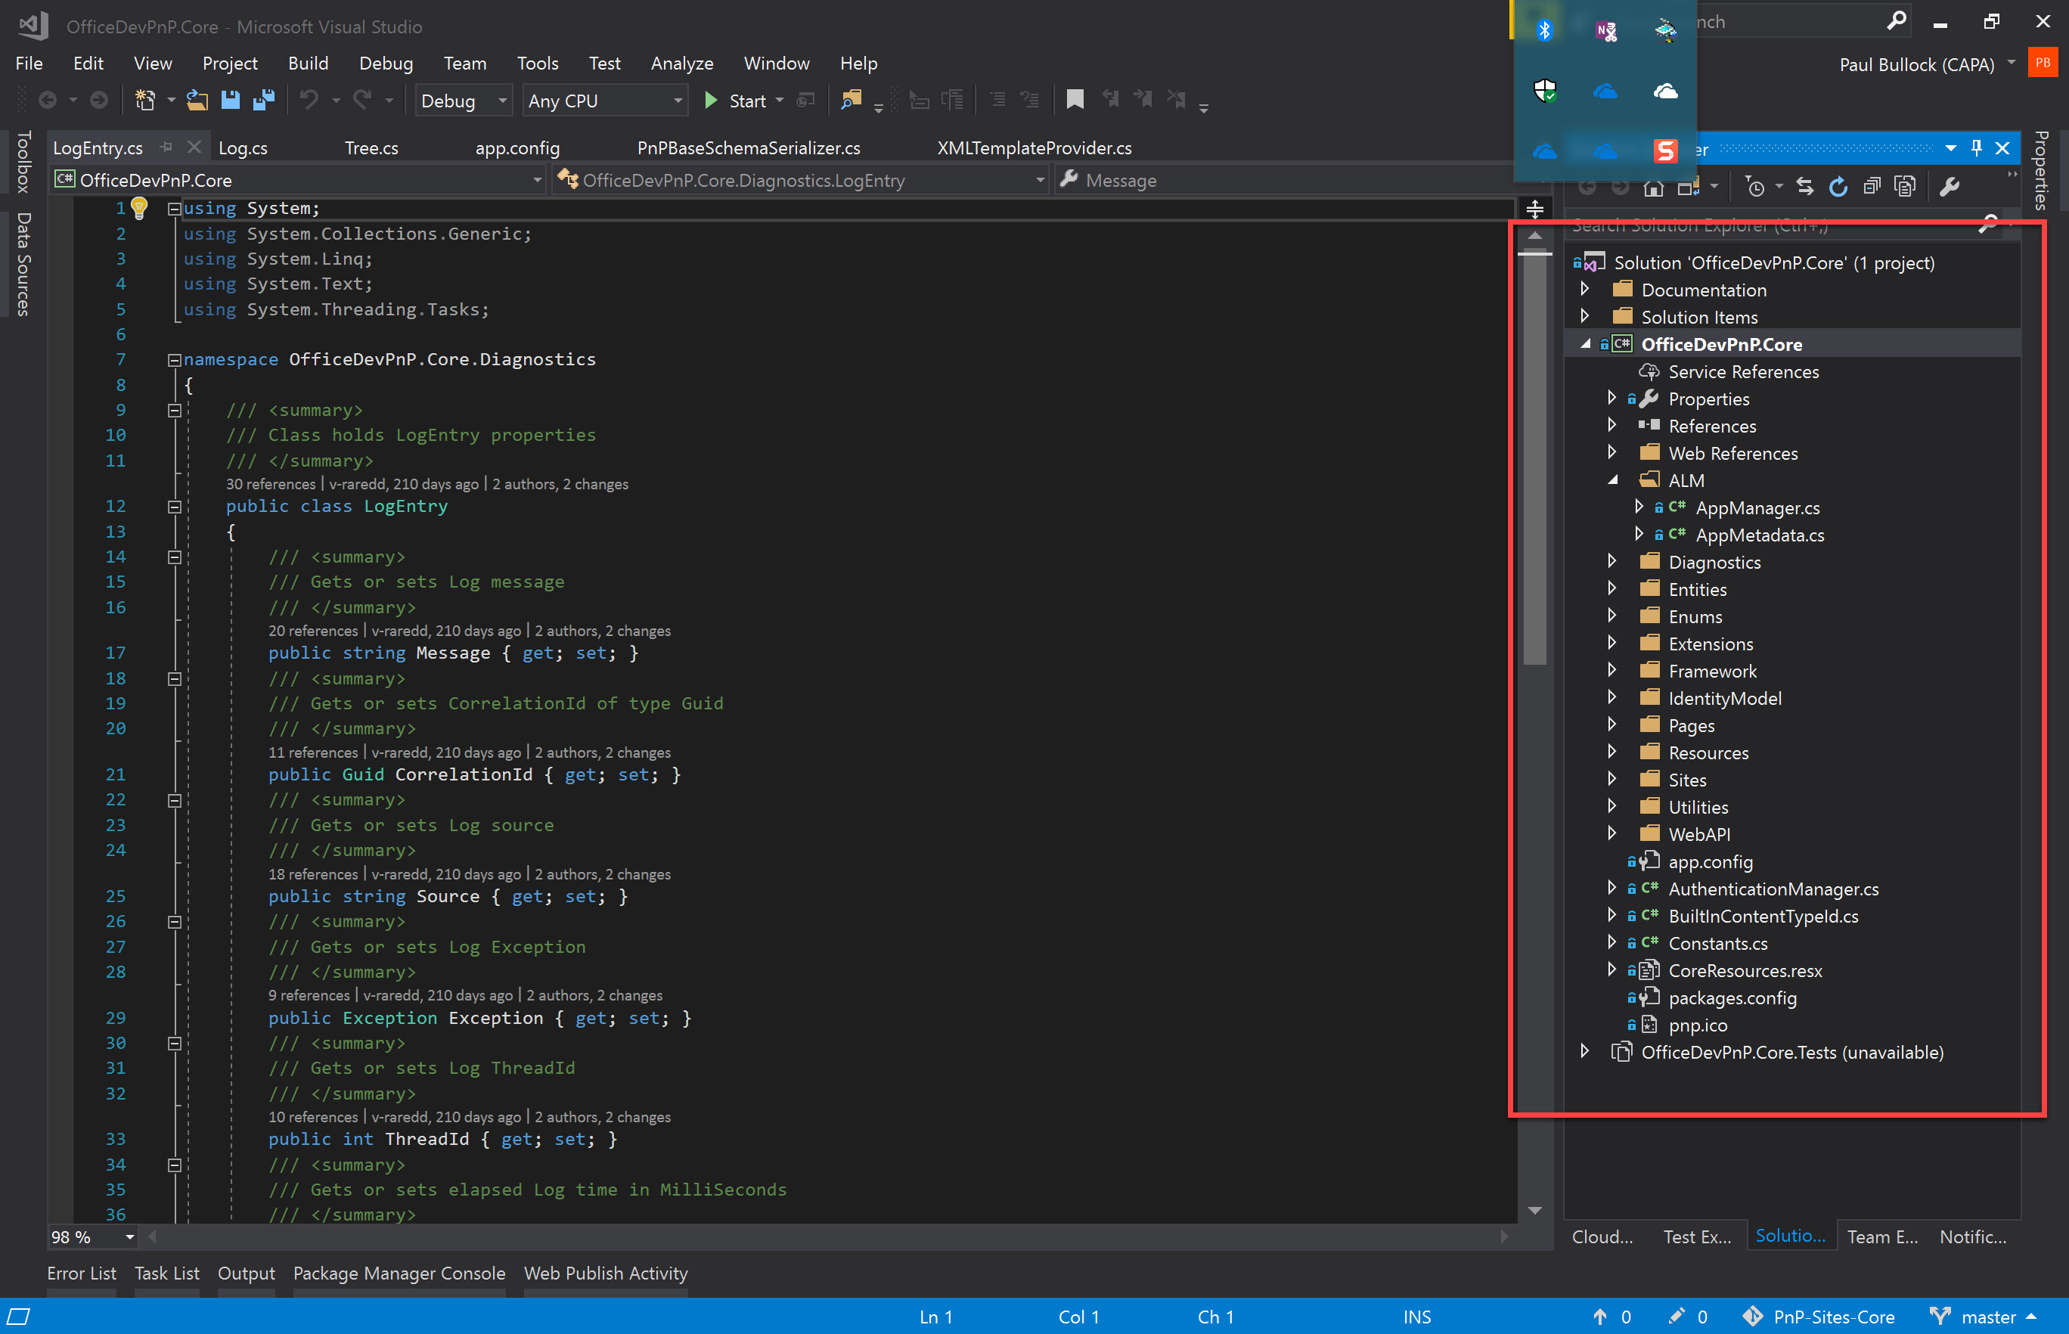The image size is (2069, 1334).
Task: Switch to the Tree.cs tab
Action: click(x=371, y=147)
